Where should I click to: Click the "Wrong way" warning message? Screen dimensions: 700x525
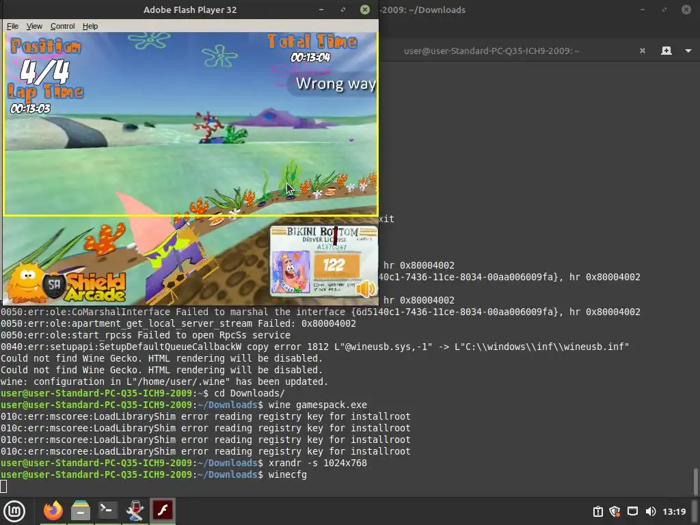pos(336,83)
